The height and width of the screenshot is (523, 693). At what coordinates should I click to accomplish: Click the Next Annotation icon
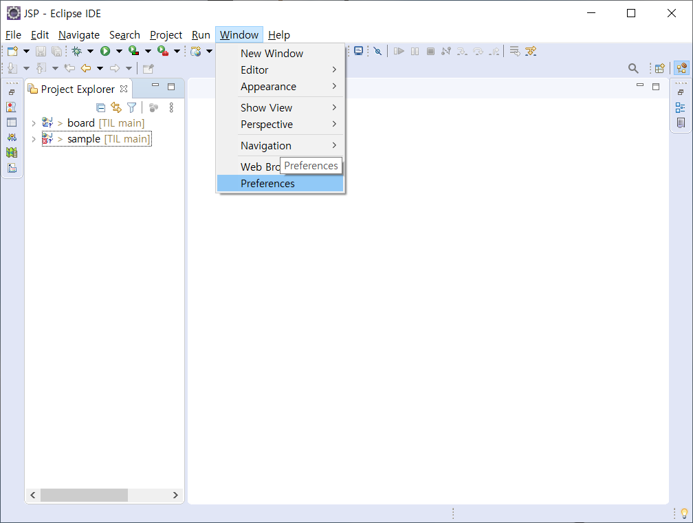pos(12,68)
